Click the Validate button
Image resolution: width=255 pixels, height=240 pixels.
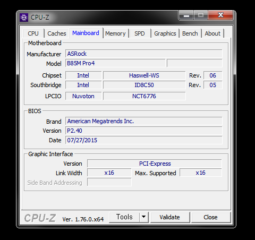pyautogui.click(x=170, y=217)
